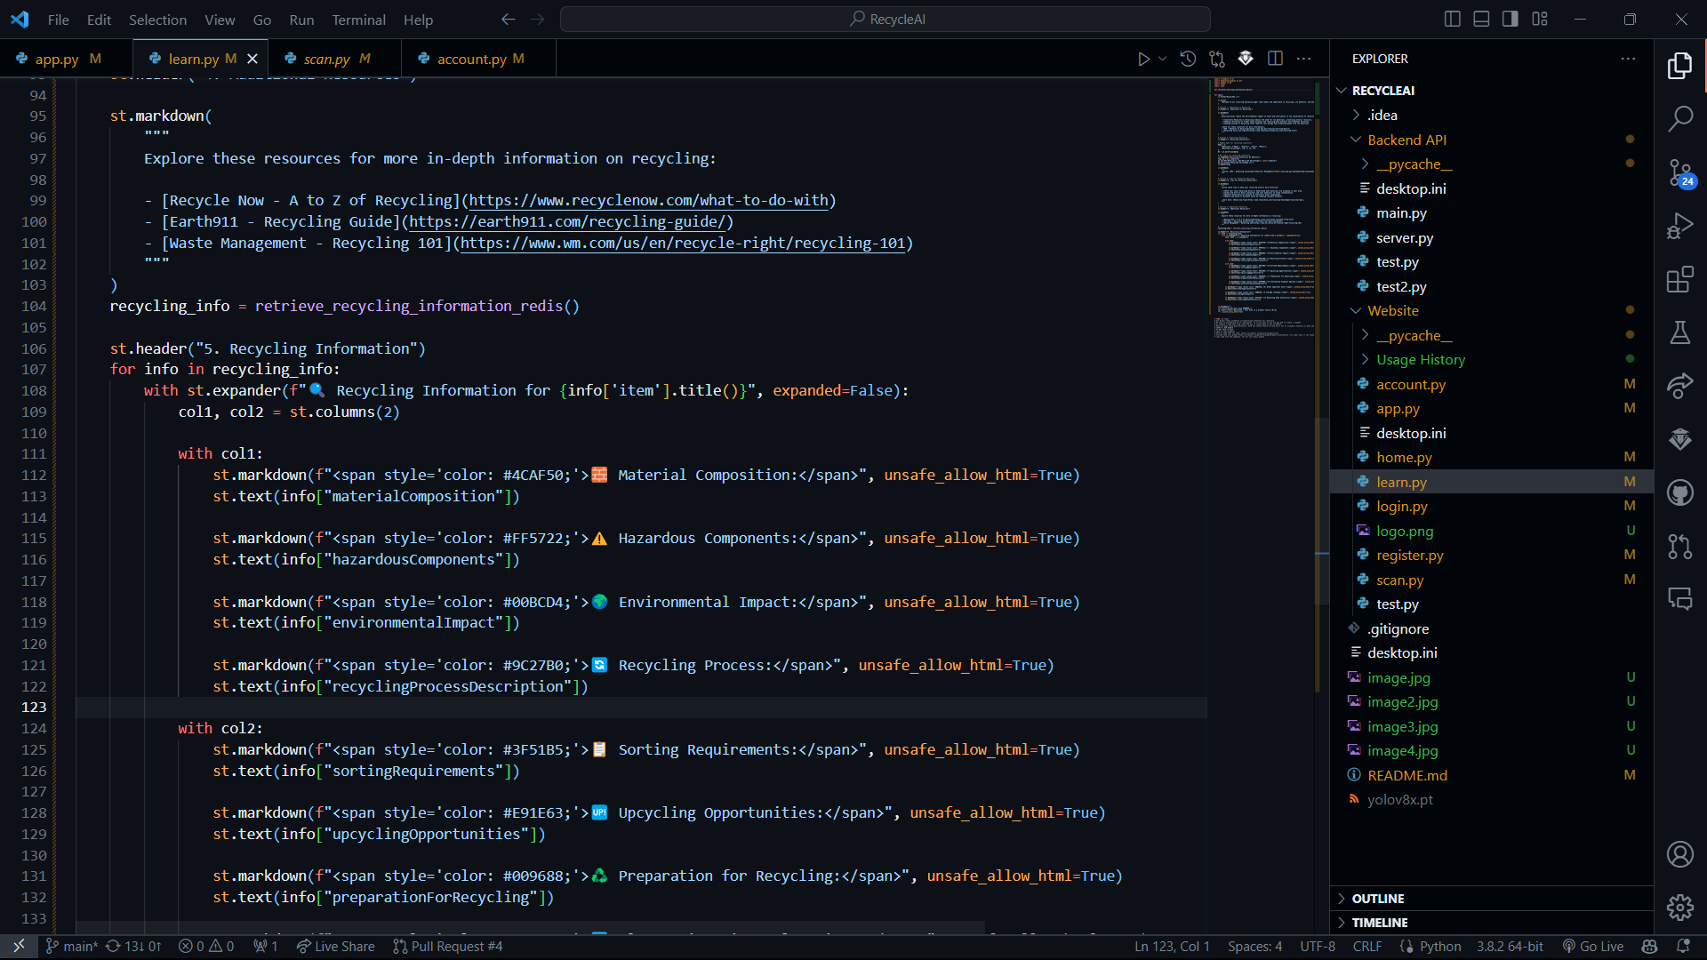This screenshot has width=1707, height=960.
Task: Open the Run and Debug view
Action: pyautogui.click(x=1679, y=226)
